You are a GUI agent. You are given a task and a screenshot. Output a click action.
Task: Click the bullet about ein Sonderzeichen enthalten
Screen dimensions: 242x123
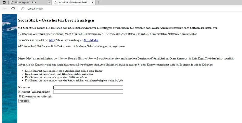[74, 80]
